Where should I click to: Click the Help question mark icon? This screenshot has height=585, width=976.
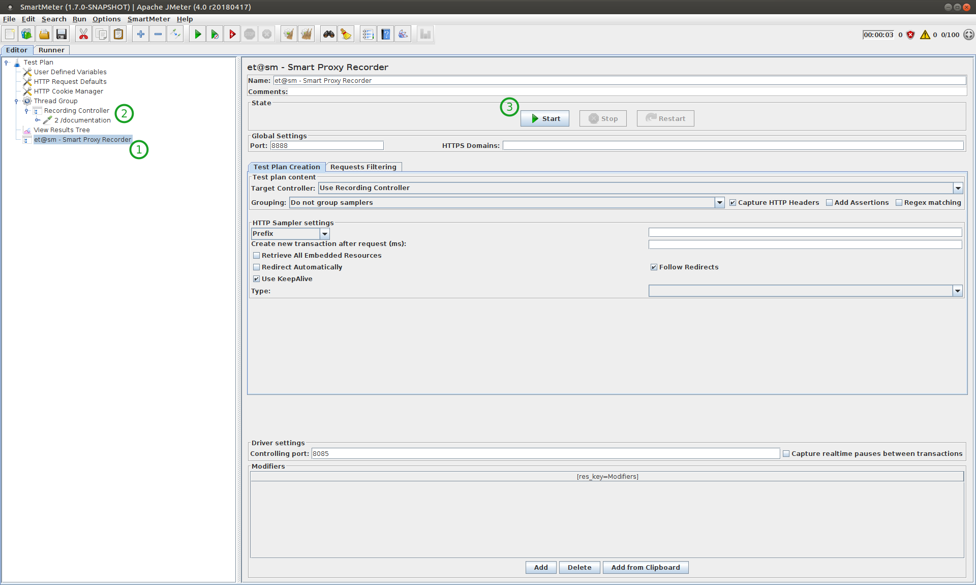[x=386, y=34]
